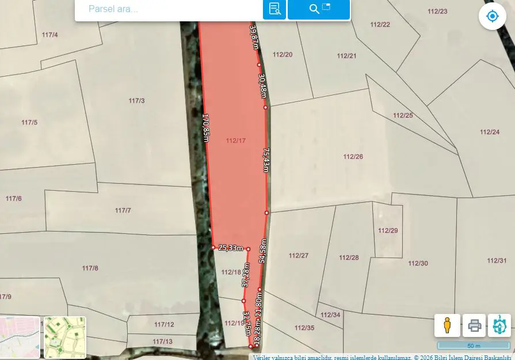The width and height of the screenshot is (515, 360).
Task: Select parcel 117/6
Action: pyautogui.click(x=13, y=199)
